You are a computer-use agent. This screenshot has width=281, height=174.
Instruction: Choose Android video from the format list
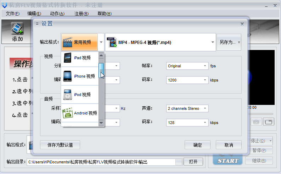[x=80, y=113]
